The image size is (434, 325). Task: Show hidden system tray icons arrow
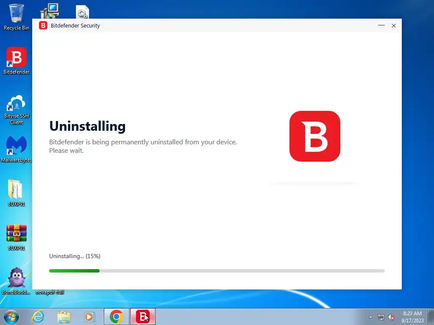click(x=370, y=317)
